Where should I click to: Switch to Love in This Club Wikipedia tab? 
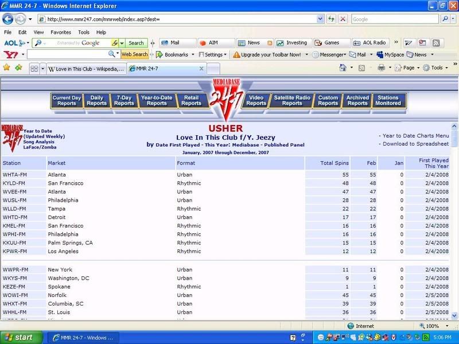pos(86,69)
